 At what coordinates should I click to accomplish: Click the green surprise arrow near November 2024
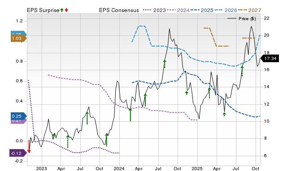click(187, 93)
